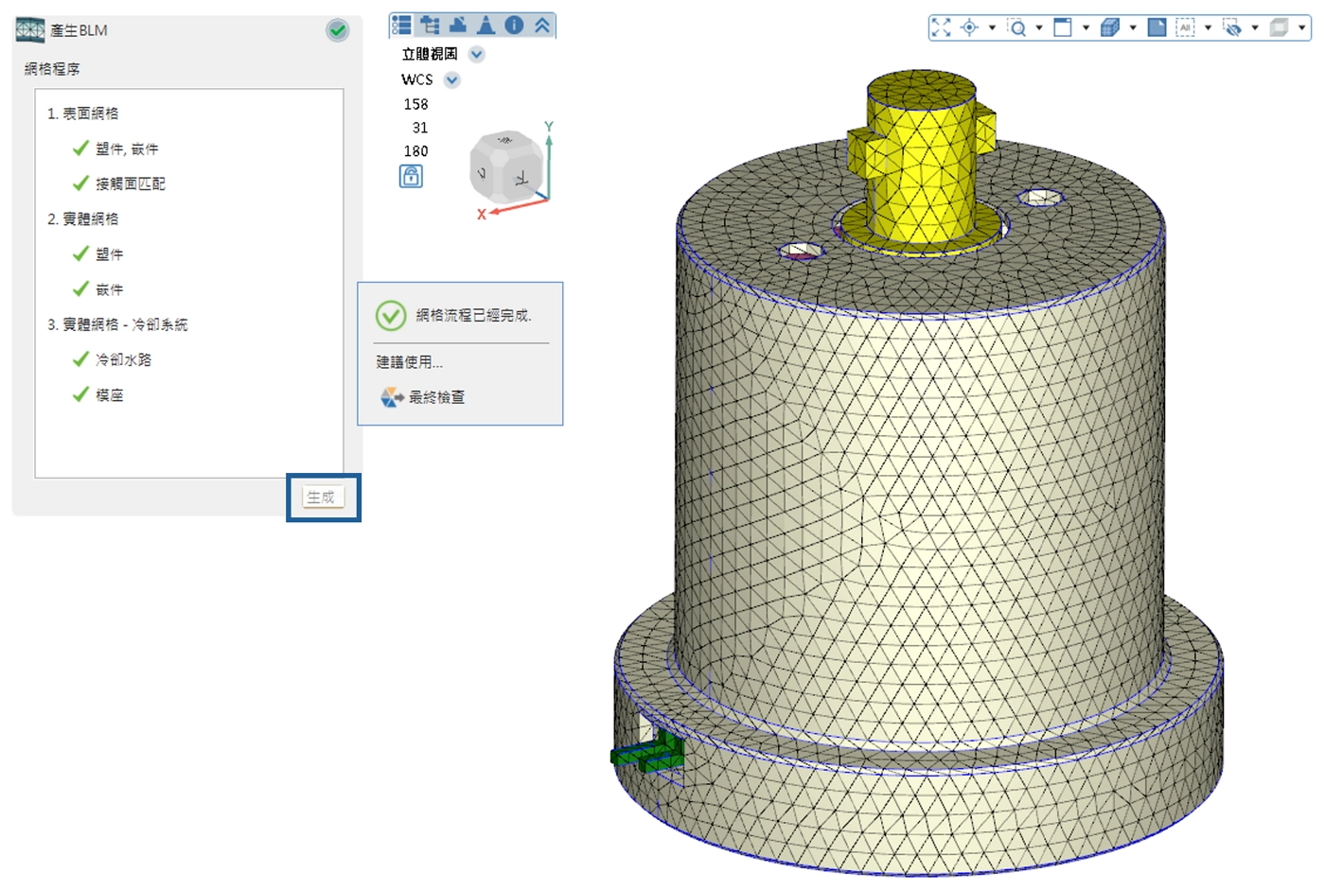Open the blue info circle icon

pos(514,26)
